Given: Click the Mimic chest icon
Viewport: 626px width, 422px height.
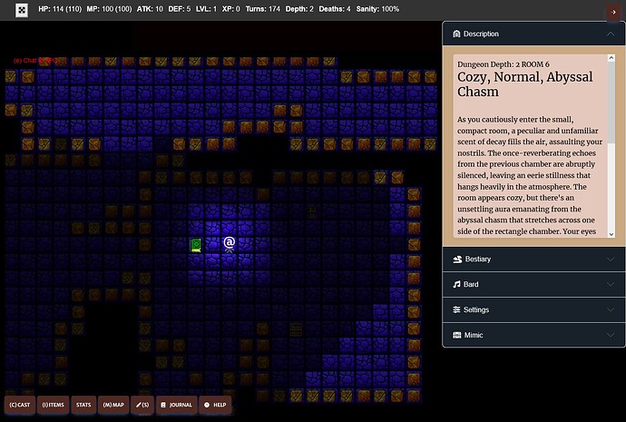Looking at the screenshot, I should [x=456, y=335].
